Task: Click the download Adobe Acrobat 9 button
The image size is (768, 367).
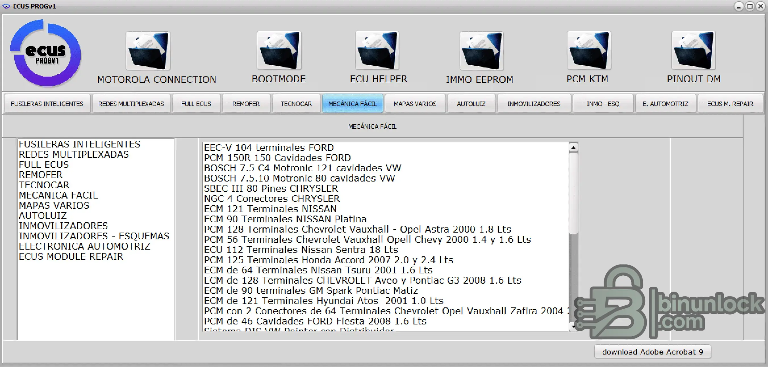Action: 653,352
